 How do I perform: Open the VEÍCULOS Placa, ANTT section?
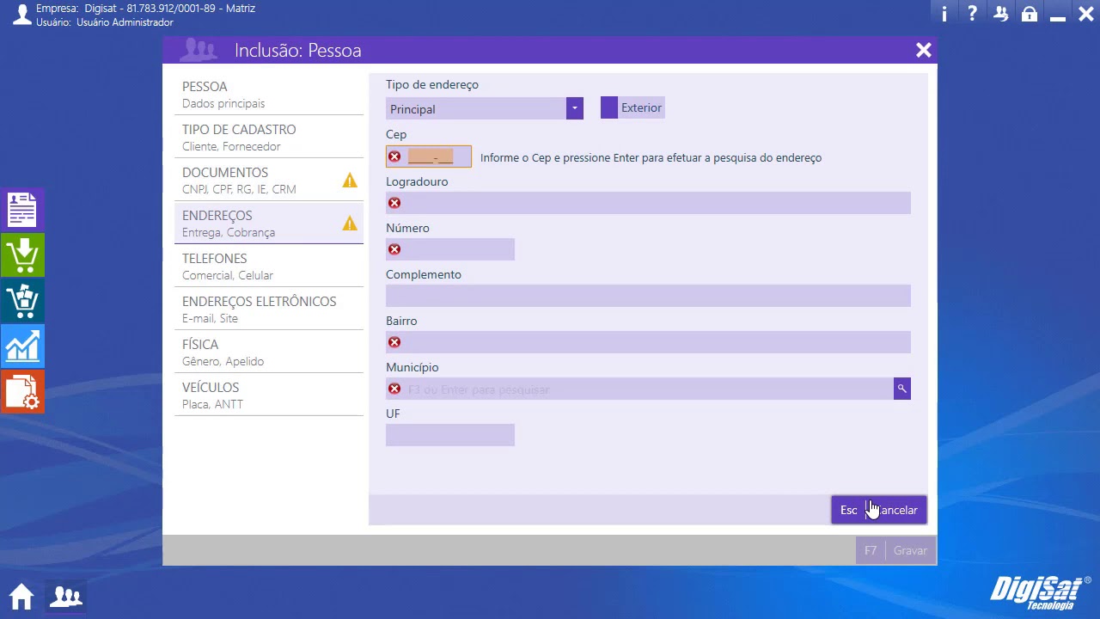[x=269, y=395]
